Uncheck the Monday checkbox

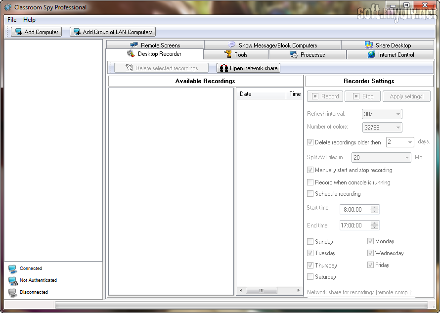point(370,241)
